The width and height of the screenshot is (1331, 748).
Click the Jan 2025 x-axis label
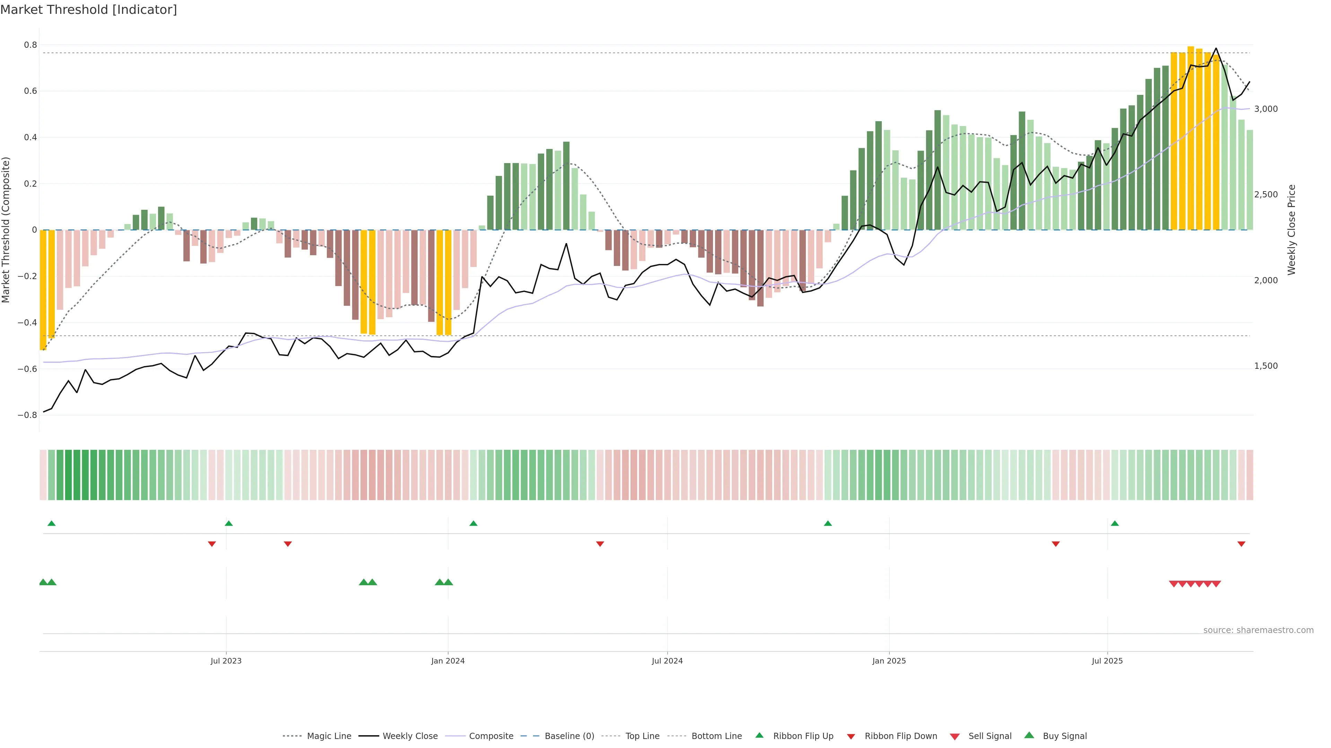pyautogui.click(x=889, y=661)
